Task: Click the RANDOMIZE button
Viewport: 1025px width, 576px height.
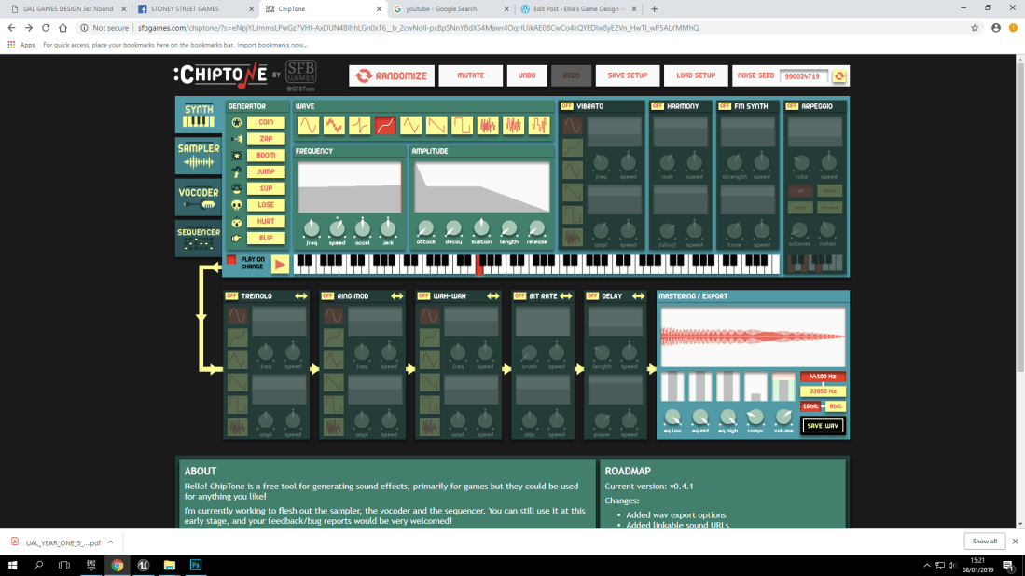Action: pos(392,75)
